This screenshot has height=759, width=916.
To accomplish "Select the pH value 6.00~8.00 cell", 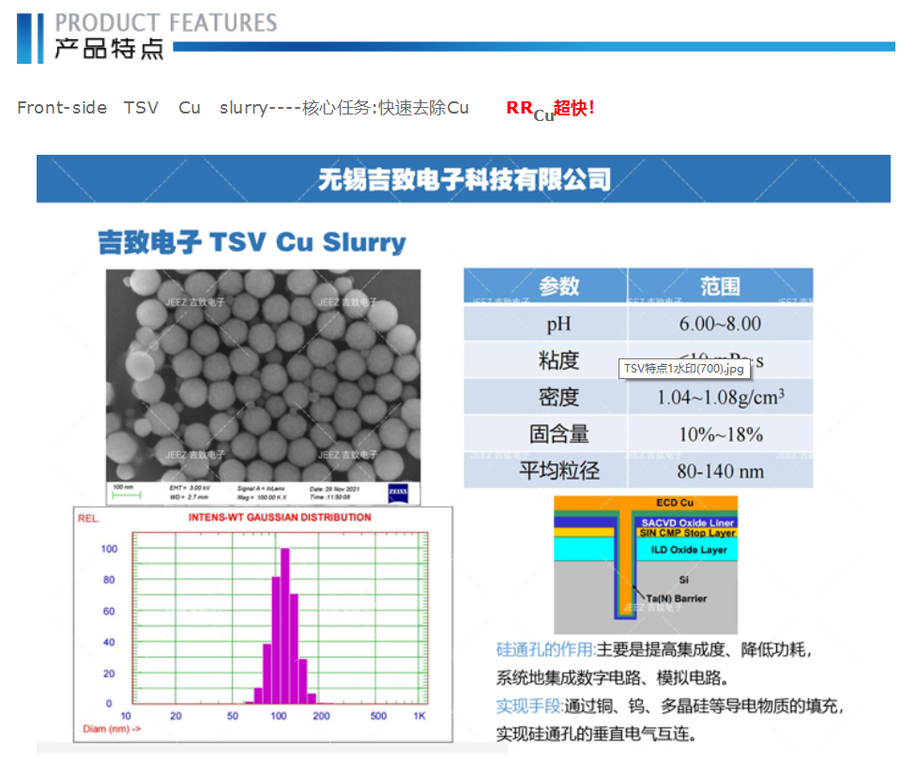I will 720,324.
